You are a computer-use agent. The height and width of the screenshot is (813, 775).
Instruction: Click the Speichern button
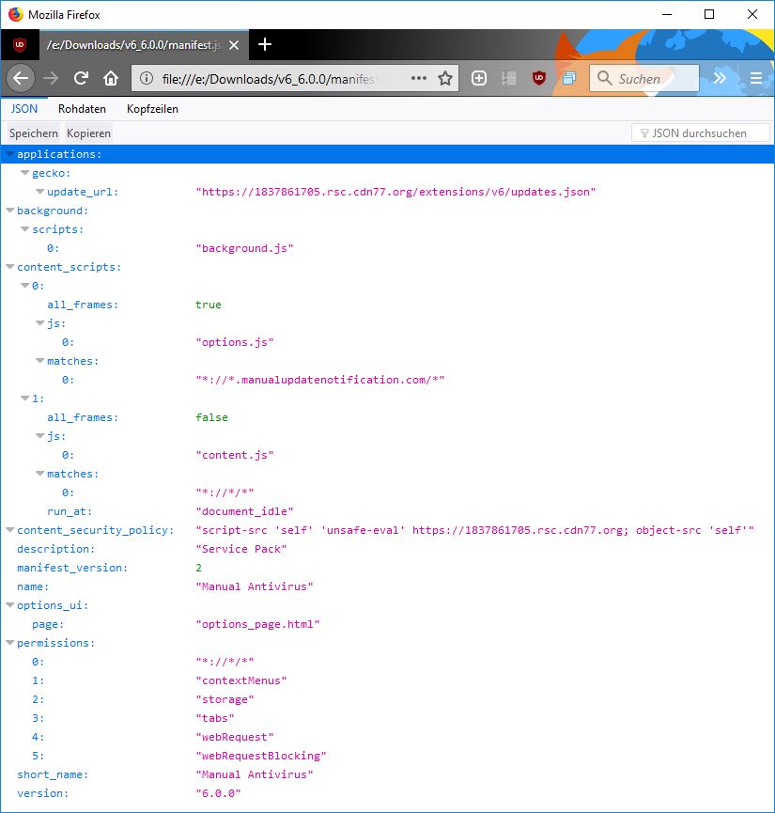pyautogui.click(x=34, y=133)
